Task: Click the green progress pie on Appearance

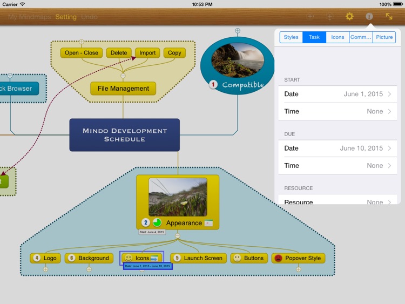Action: pos(157,222)
